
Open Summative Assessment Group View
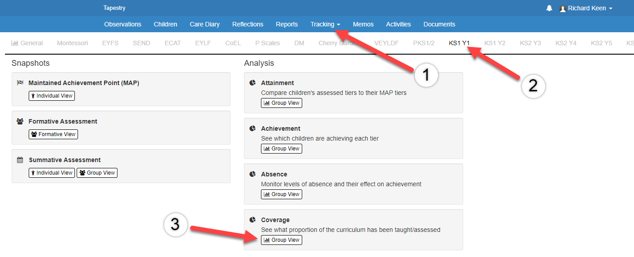tap(97, 173)
